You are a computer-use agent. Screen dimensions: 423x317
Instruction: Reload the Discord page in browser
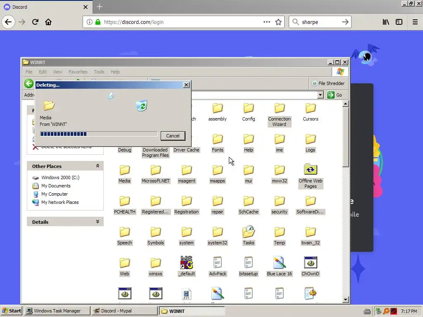point(36,22)
